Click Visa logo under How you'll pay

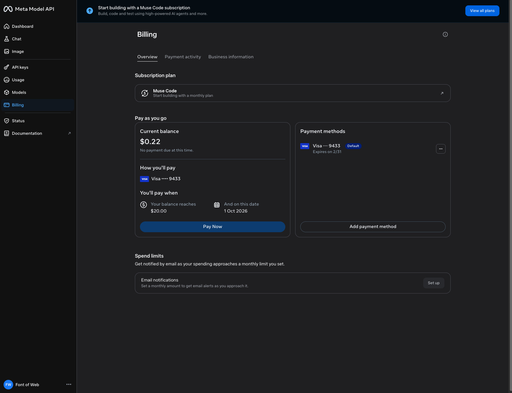pyautogui.click(x=144, y=179)
